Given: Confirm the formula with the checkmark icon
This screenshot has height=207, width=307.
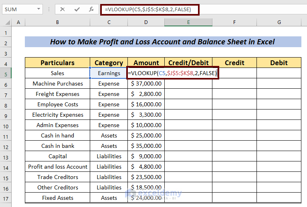Looking at the screenshot, I should point(77,9).
